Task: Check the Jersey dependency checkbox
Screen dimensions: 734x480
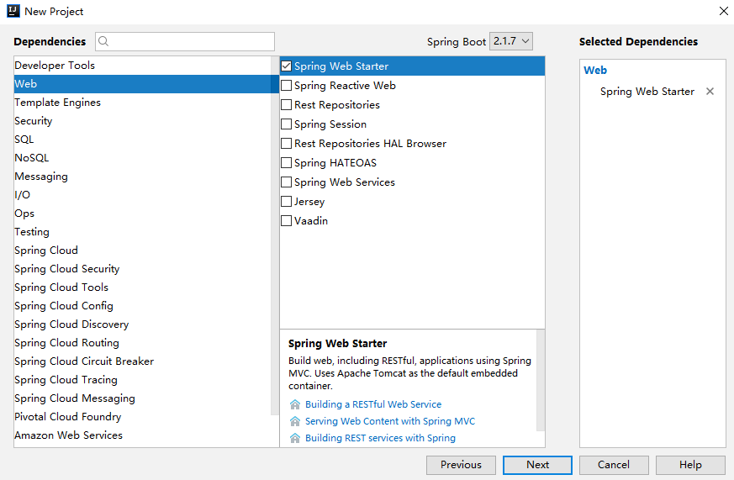Action: pyautogui.click(x=287, y=202)
